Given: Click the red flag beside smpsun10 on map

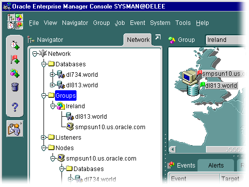Looking at the screenshot, I should coord(199,73).
